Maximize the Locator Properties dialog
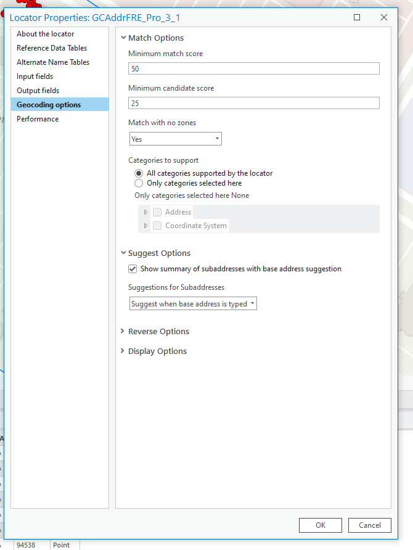Viewport: 413px width, 550px height. [357, 17]
